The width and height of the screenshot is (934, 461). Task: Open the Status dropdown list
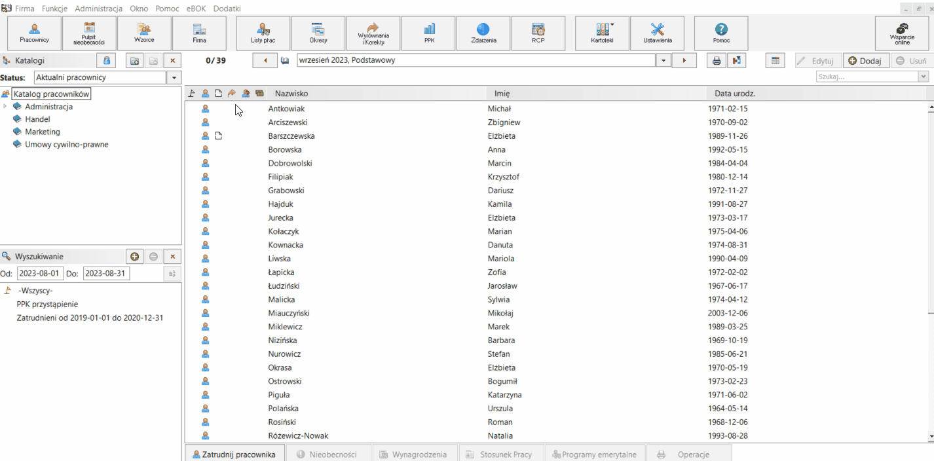coord(174,78)
